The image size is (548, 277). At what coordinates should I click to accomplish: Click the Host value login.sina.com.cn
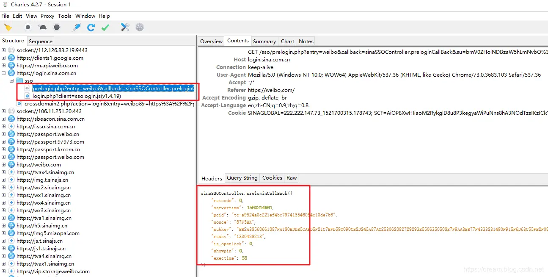click(x=269, y=60)
